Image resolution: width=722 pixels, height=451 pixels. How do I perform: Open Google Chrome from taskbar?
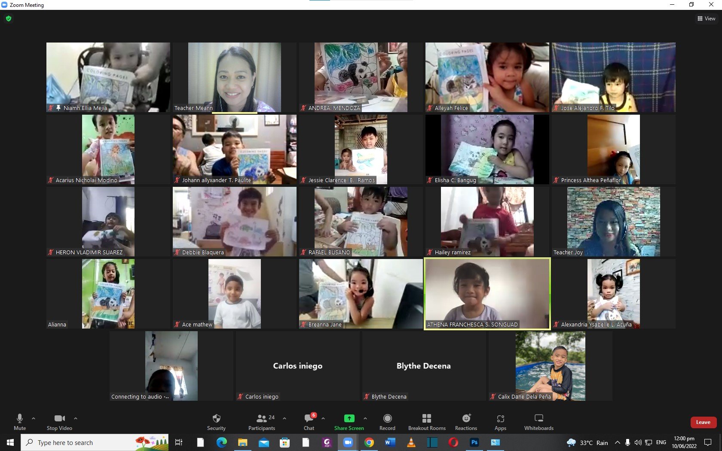tap(369, 442)
